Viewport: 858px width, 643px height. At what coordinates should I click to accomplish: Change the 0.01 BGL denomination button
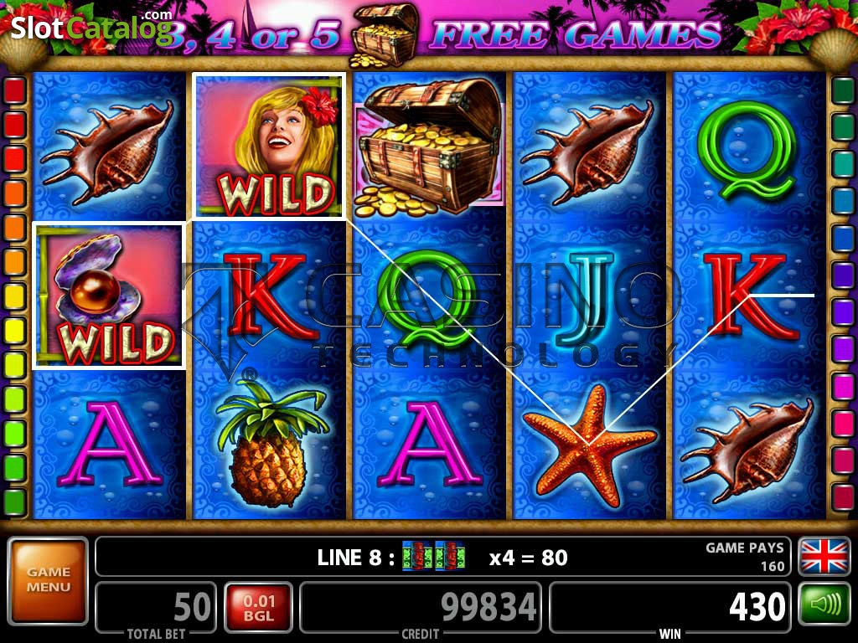point(258,608)
